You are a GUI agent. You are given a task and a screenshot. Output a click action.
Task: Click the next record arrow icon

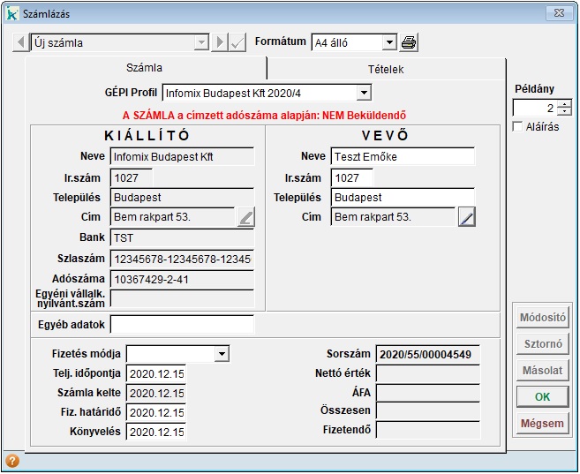click(220, 42)
